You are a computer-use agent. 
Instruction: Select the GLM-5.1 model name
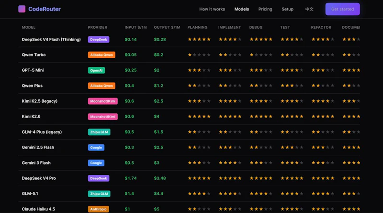click(30, 194)
